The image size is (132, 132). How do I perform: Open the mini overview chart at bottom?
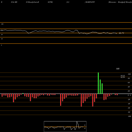[65, 126]
